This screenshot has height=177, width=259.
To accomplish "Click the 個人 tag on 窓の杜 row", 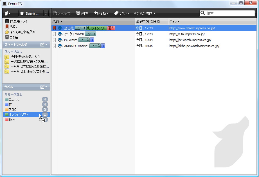I will coord(111,28).
